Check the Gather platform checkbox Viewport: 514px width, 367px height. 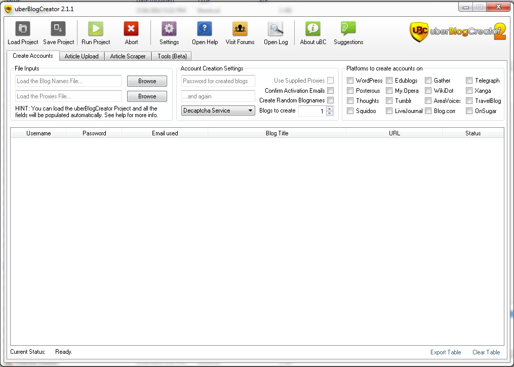[428, 81]
